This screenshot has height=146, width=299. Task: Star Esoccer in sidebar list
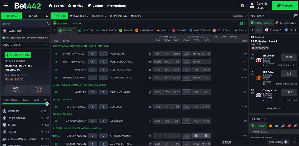click(x=42, y=132)
